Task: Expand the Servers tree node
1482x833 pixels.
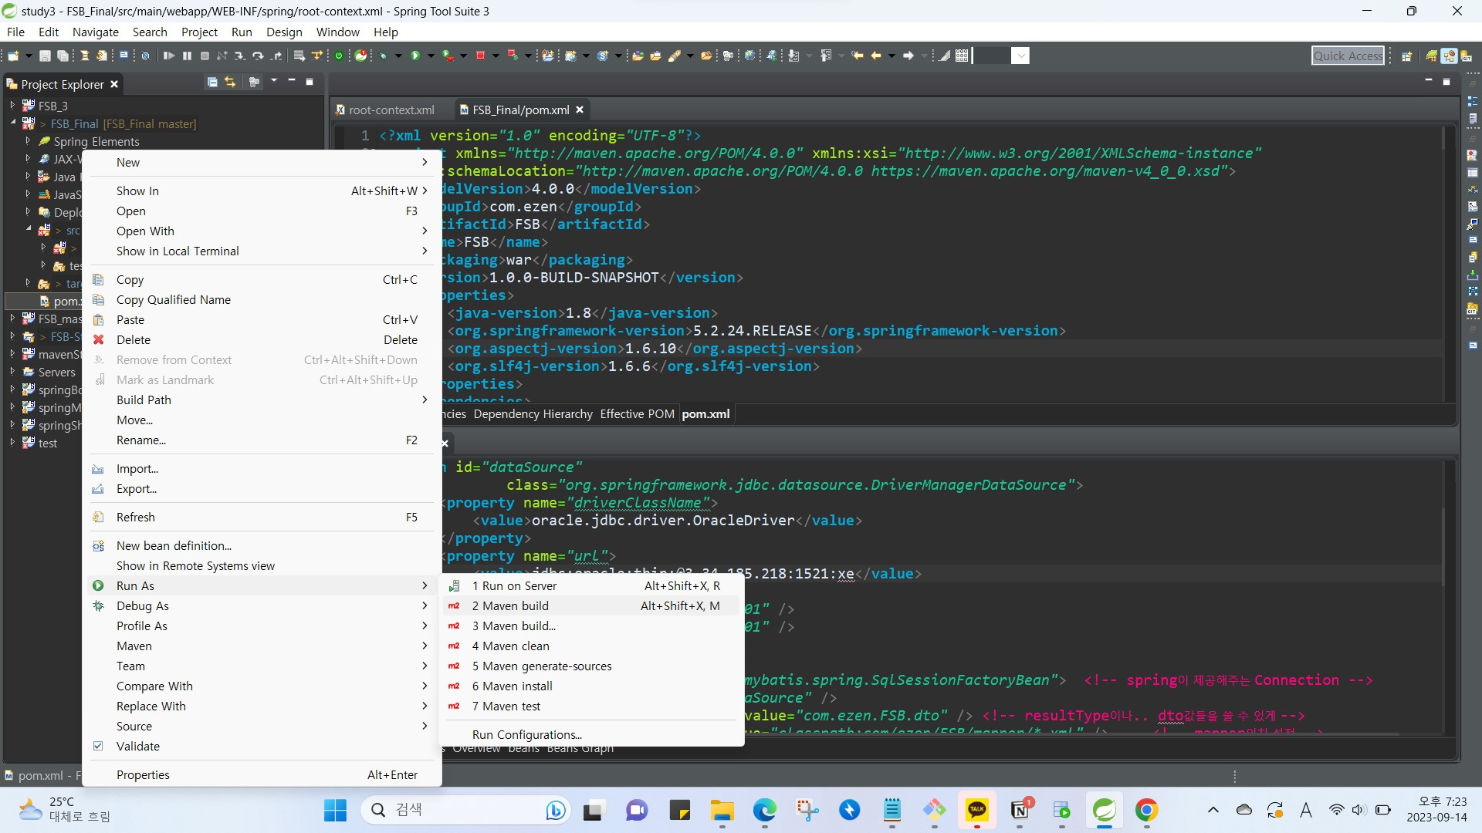Action: tap(12, 372)
